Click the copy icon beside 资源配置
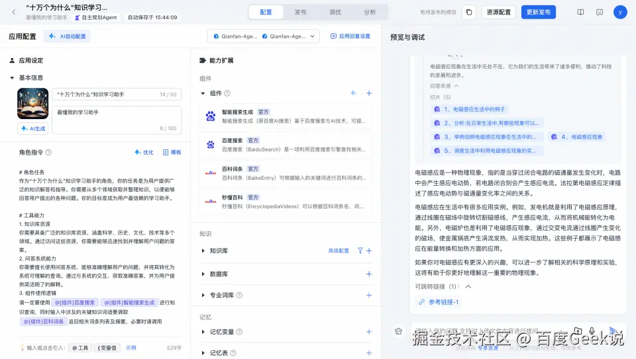Screen dimensions: 636x359 point(469,12)
